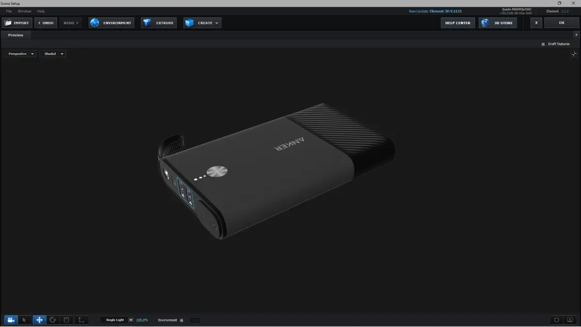Open the 3D Store
The width and height of the screenshot is (581, 327).
[x=498, y=23]
